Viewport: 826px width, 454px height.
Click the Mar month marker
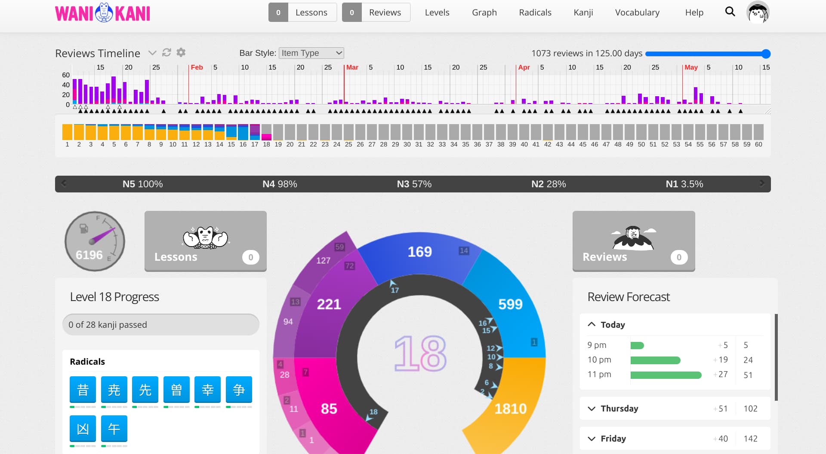[x=352, y=67]
